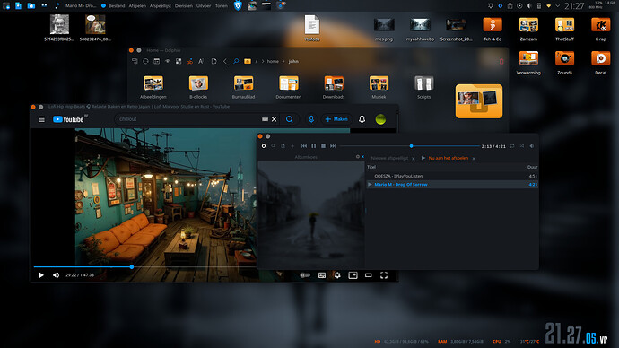Open Zamzam desktop folder
The width and height of the screenshot is (619, 348).
pos(528,30)
